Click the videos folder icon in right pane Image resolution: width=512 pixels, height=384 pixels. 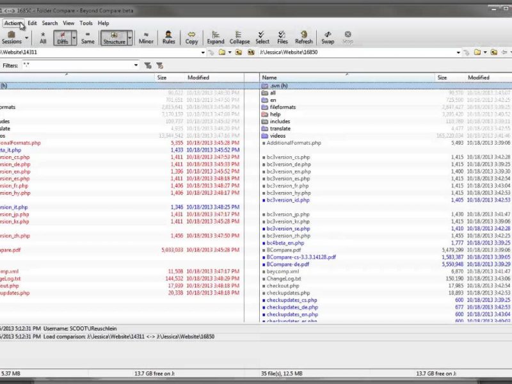point(265,136)
